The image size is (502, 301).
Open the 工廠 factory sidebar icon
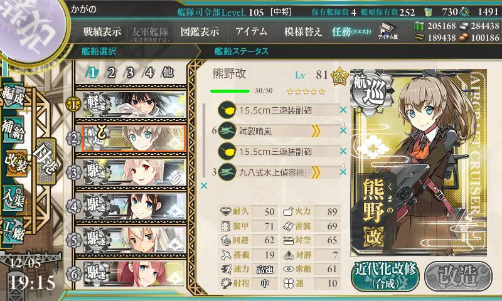[13, 231]
